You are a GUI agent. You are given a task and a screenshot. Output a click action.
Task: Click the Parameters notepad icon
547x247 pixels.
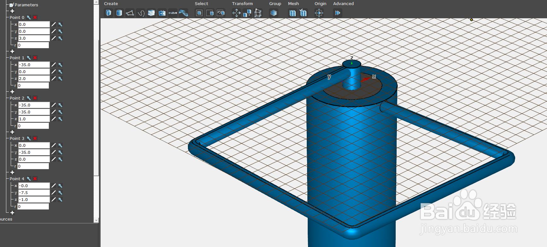12,5
